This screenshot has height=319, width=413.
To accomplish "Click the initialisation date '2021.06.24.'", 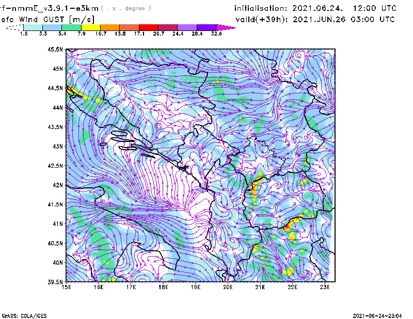I will point(317,8).
